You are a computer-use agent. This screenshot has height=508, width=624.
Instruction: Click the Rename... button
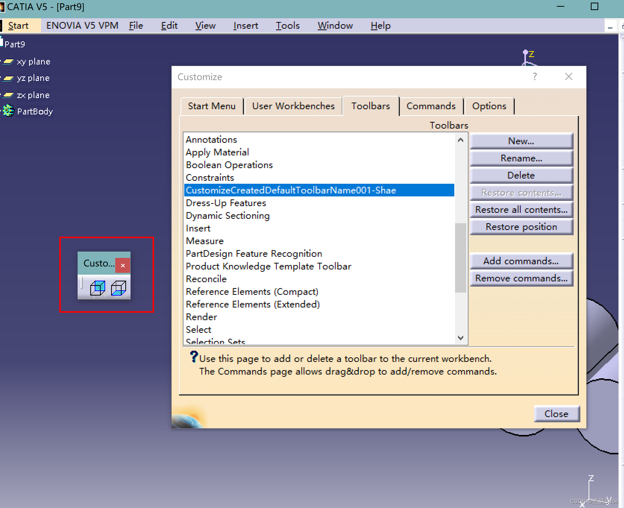(x=521, y=158)
